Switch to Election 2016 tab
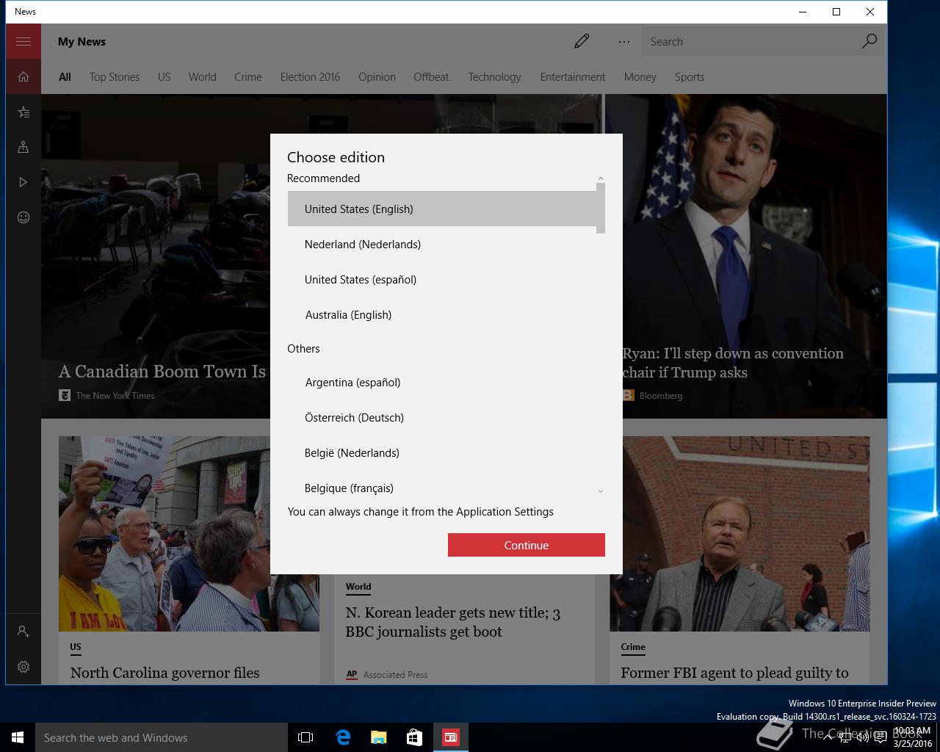940x752 pixels. pos(310,77)
